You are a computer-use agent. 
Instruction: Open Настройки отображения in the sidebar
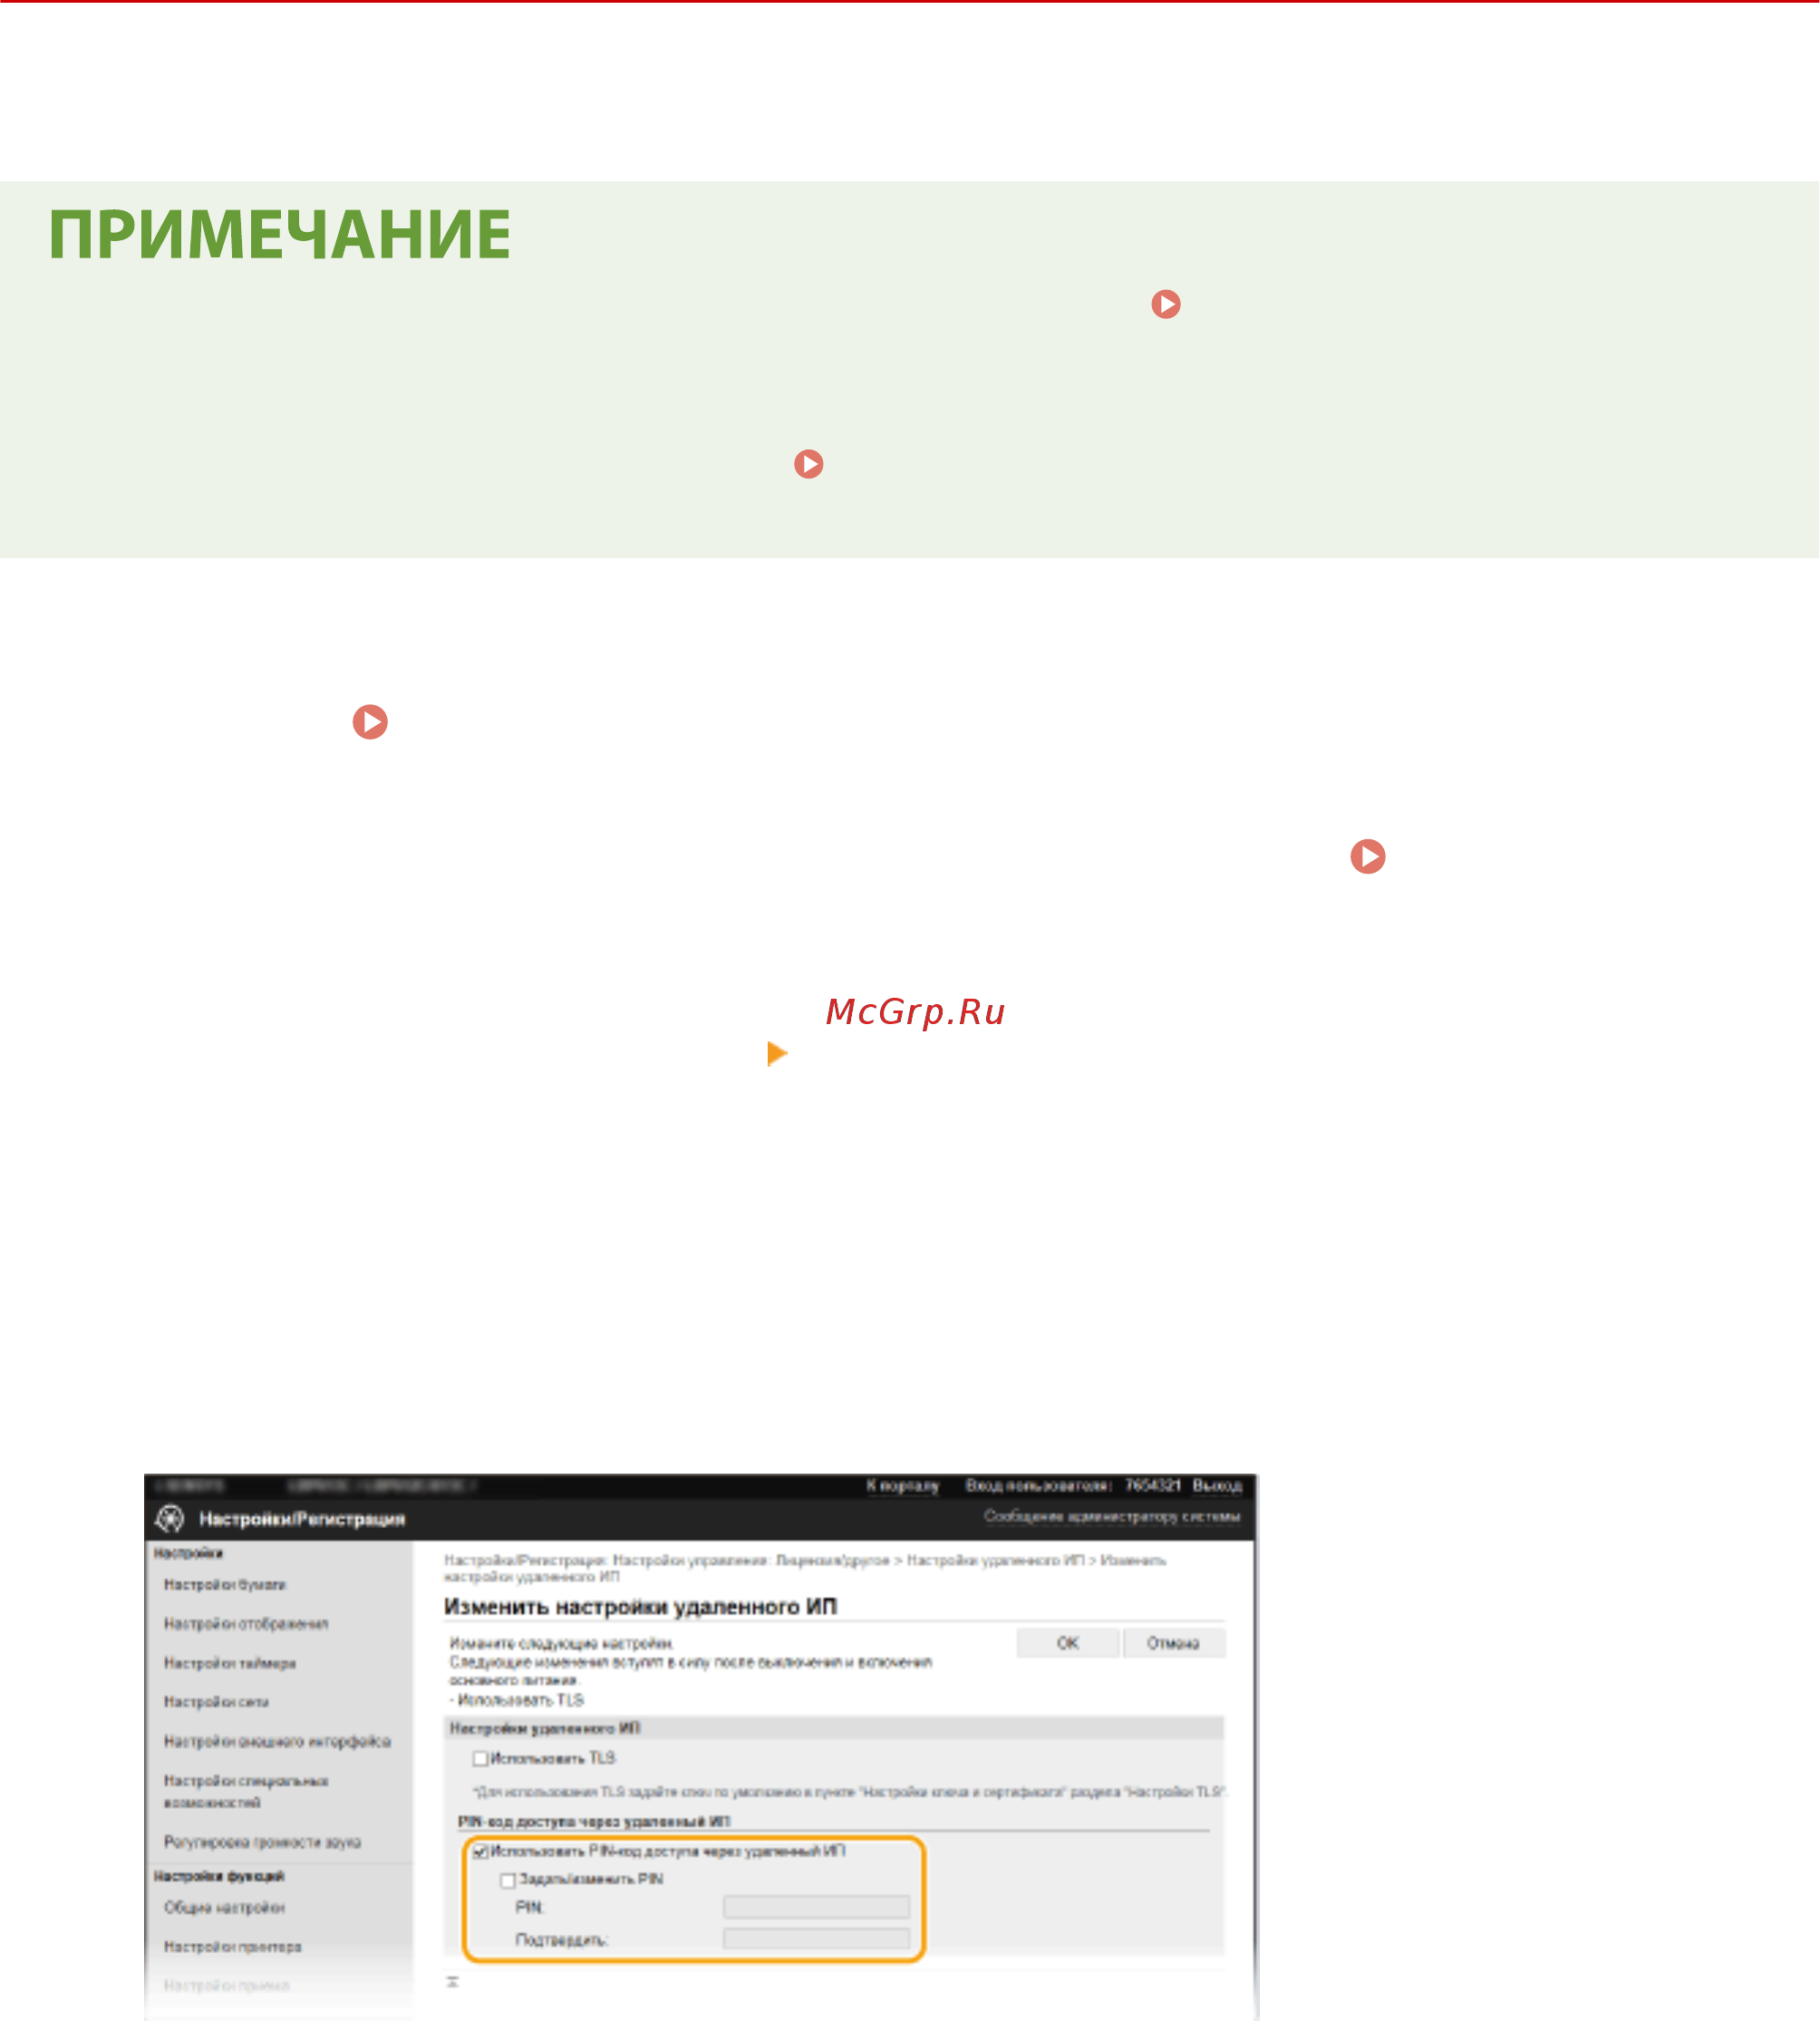(x=246, y=1624)
